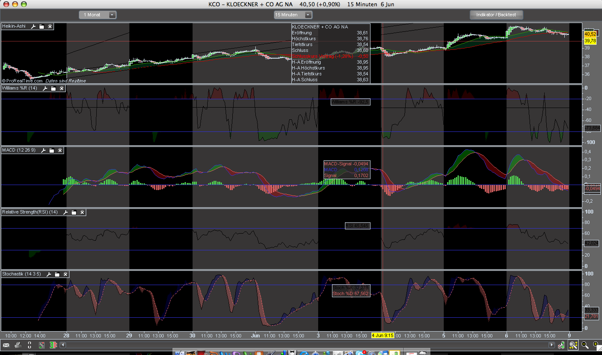Open Stochastik settings wrench icon
This screenshot has width=602, height=355.
49,274
